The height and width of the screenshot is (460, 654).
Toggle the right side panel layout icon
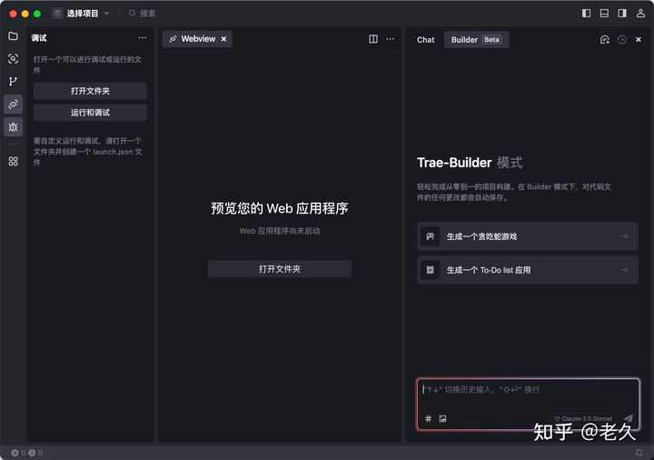(622, 14)
